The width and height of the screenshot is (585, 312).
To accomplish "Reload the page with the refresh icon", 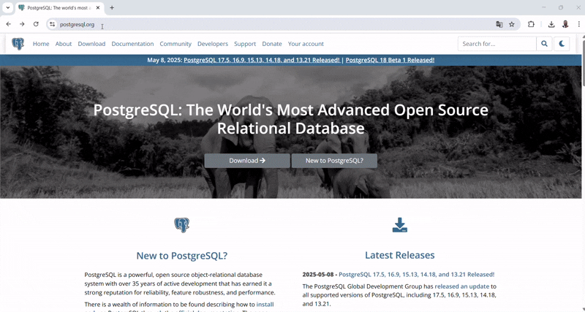I will point(36,24).
